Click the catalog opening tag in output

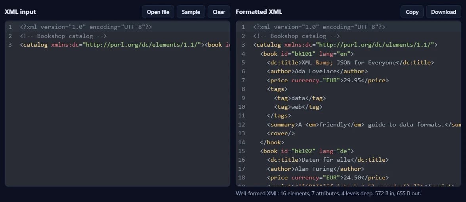click(x=345, y=45)
